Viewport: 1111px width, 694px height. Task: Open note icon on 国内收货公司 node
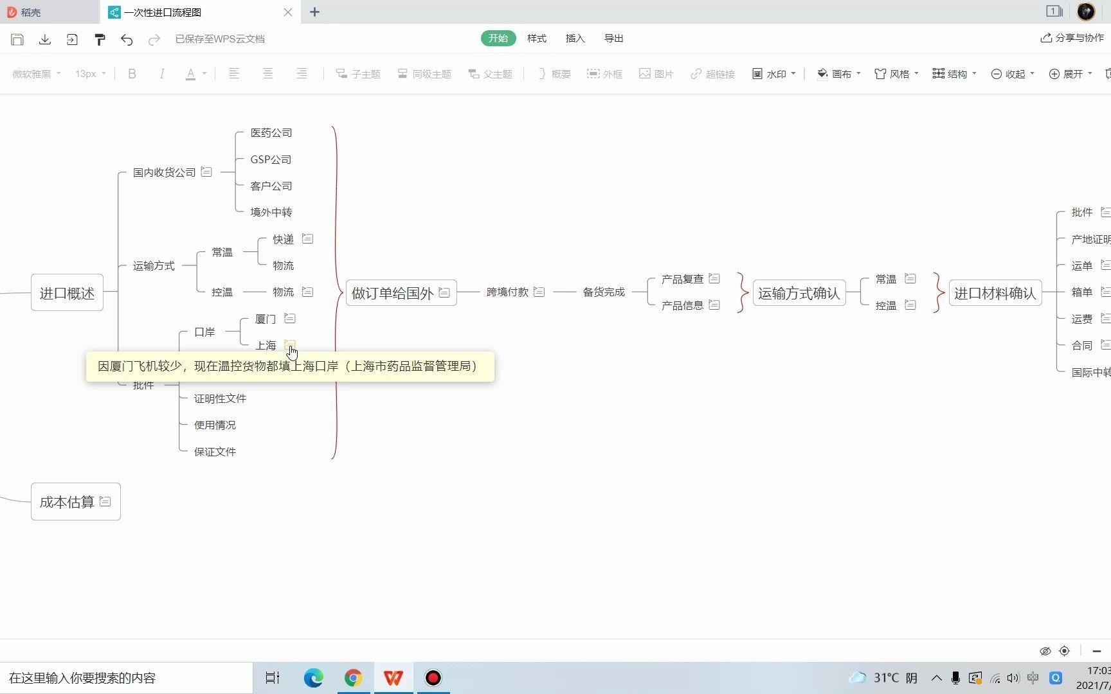pos(206,172)
